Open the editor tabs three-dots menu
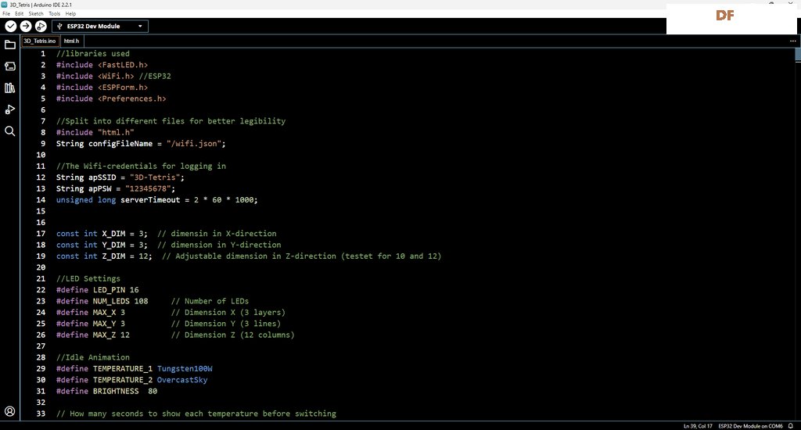The width and height of the screenshot is (801, 430). click(x=793, y=41)
